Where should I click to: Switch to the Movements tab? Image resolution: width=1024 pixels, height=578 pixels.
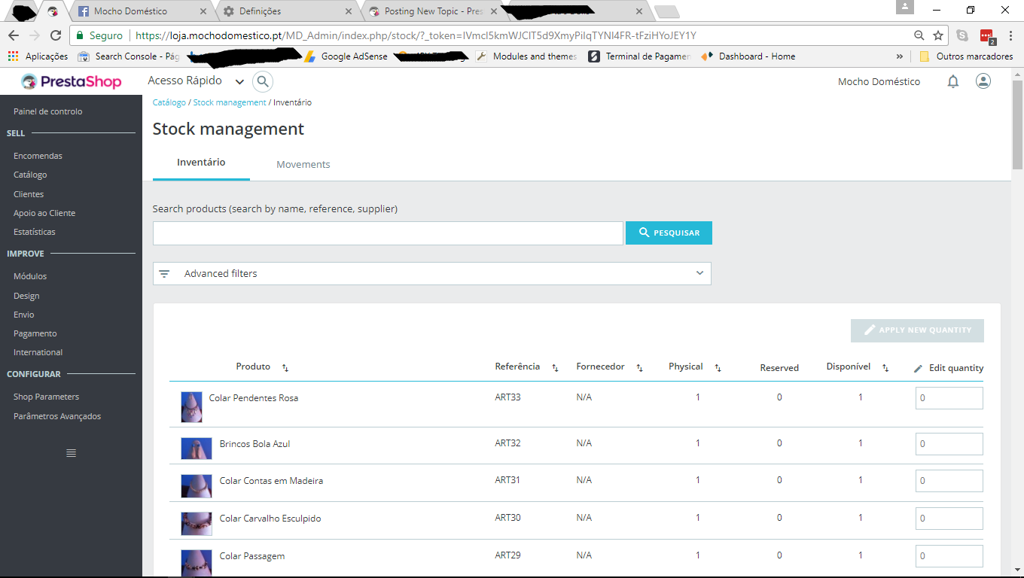[303, 164]
